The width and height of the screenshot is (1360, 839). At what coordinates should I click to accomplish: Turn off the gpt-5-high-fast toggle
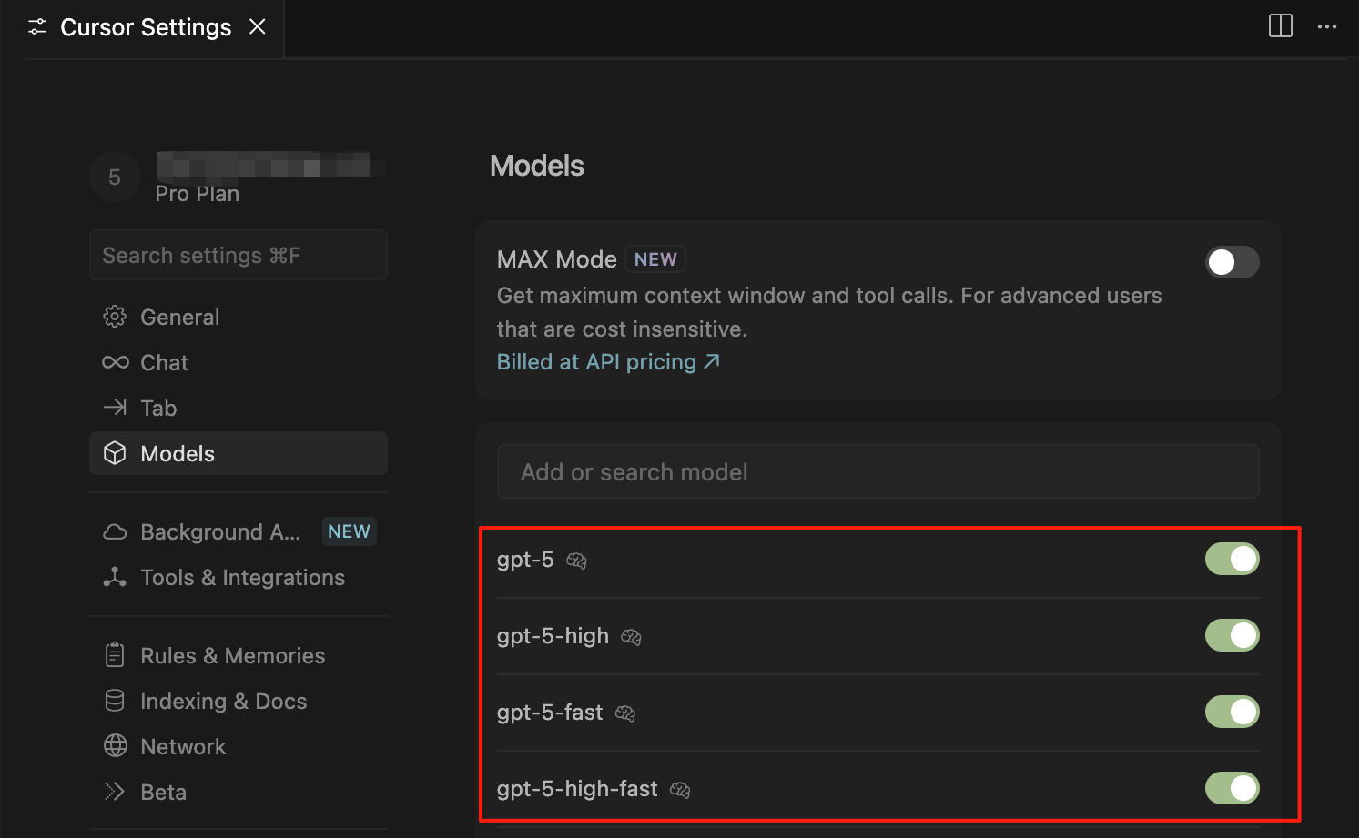1232,788
